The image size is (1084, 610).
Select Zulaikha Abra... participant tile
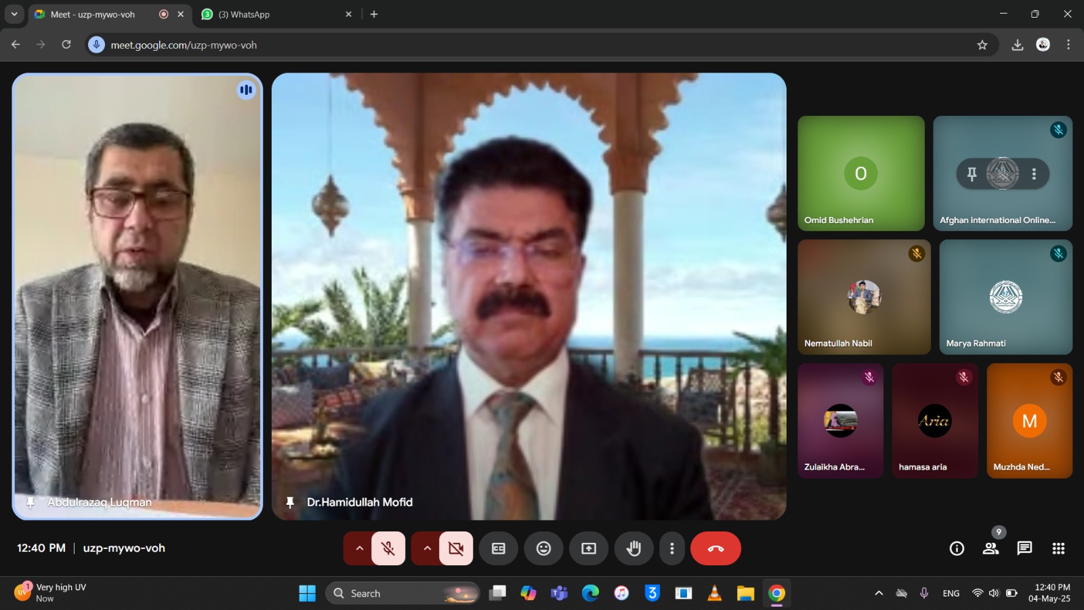coord(840,421)
